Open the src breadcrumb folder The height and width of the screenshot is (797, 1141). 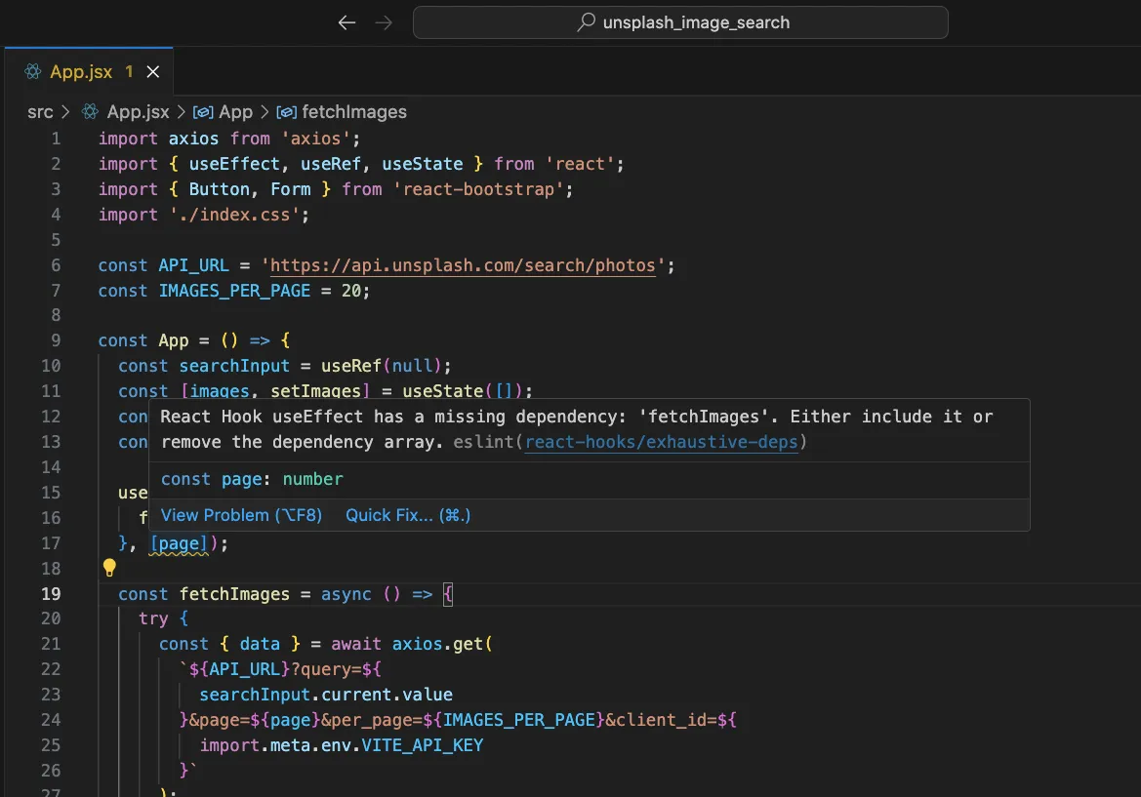[x=40, y=112]
